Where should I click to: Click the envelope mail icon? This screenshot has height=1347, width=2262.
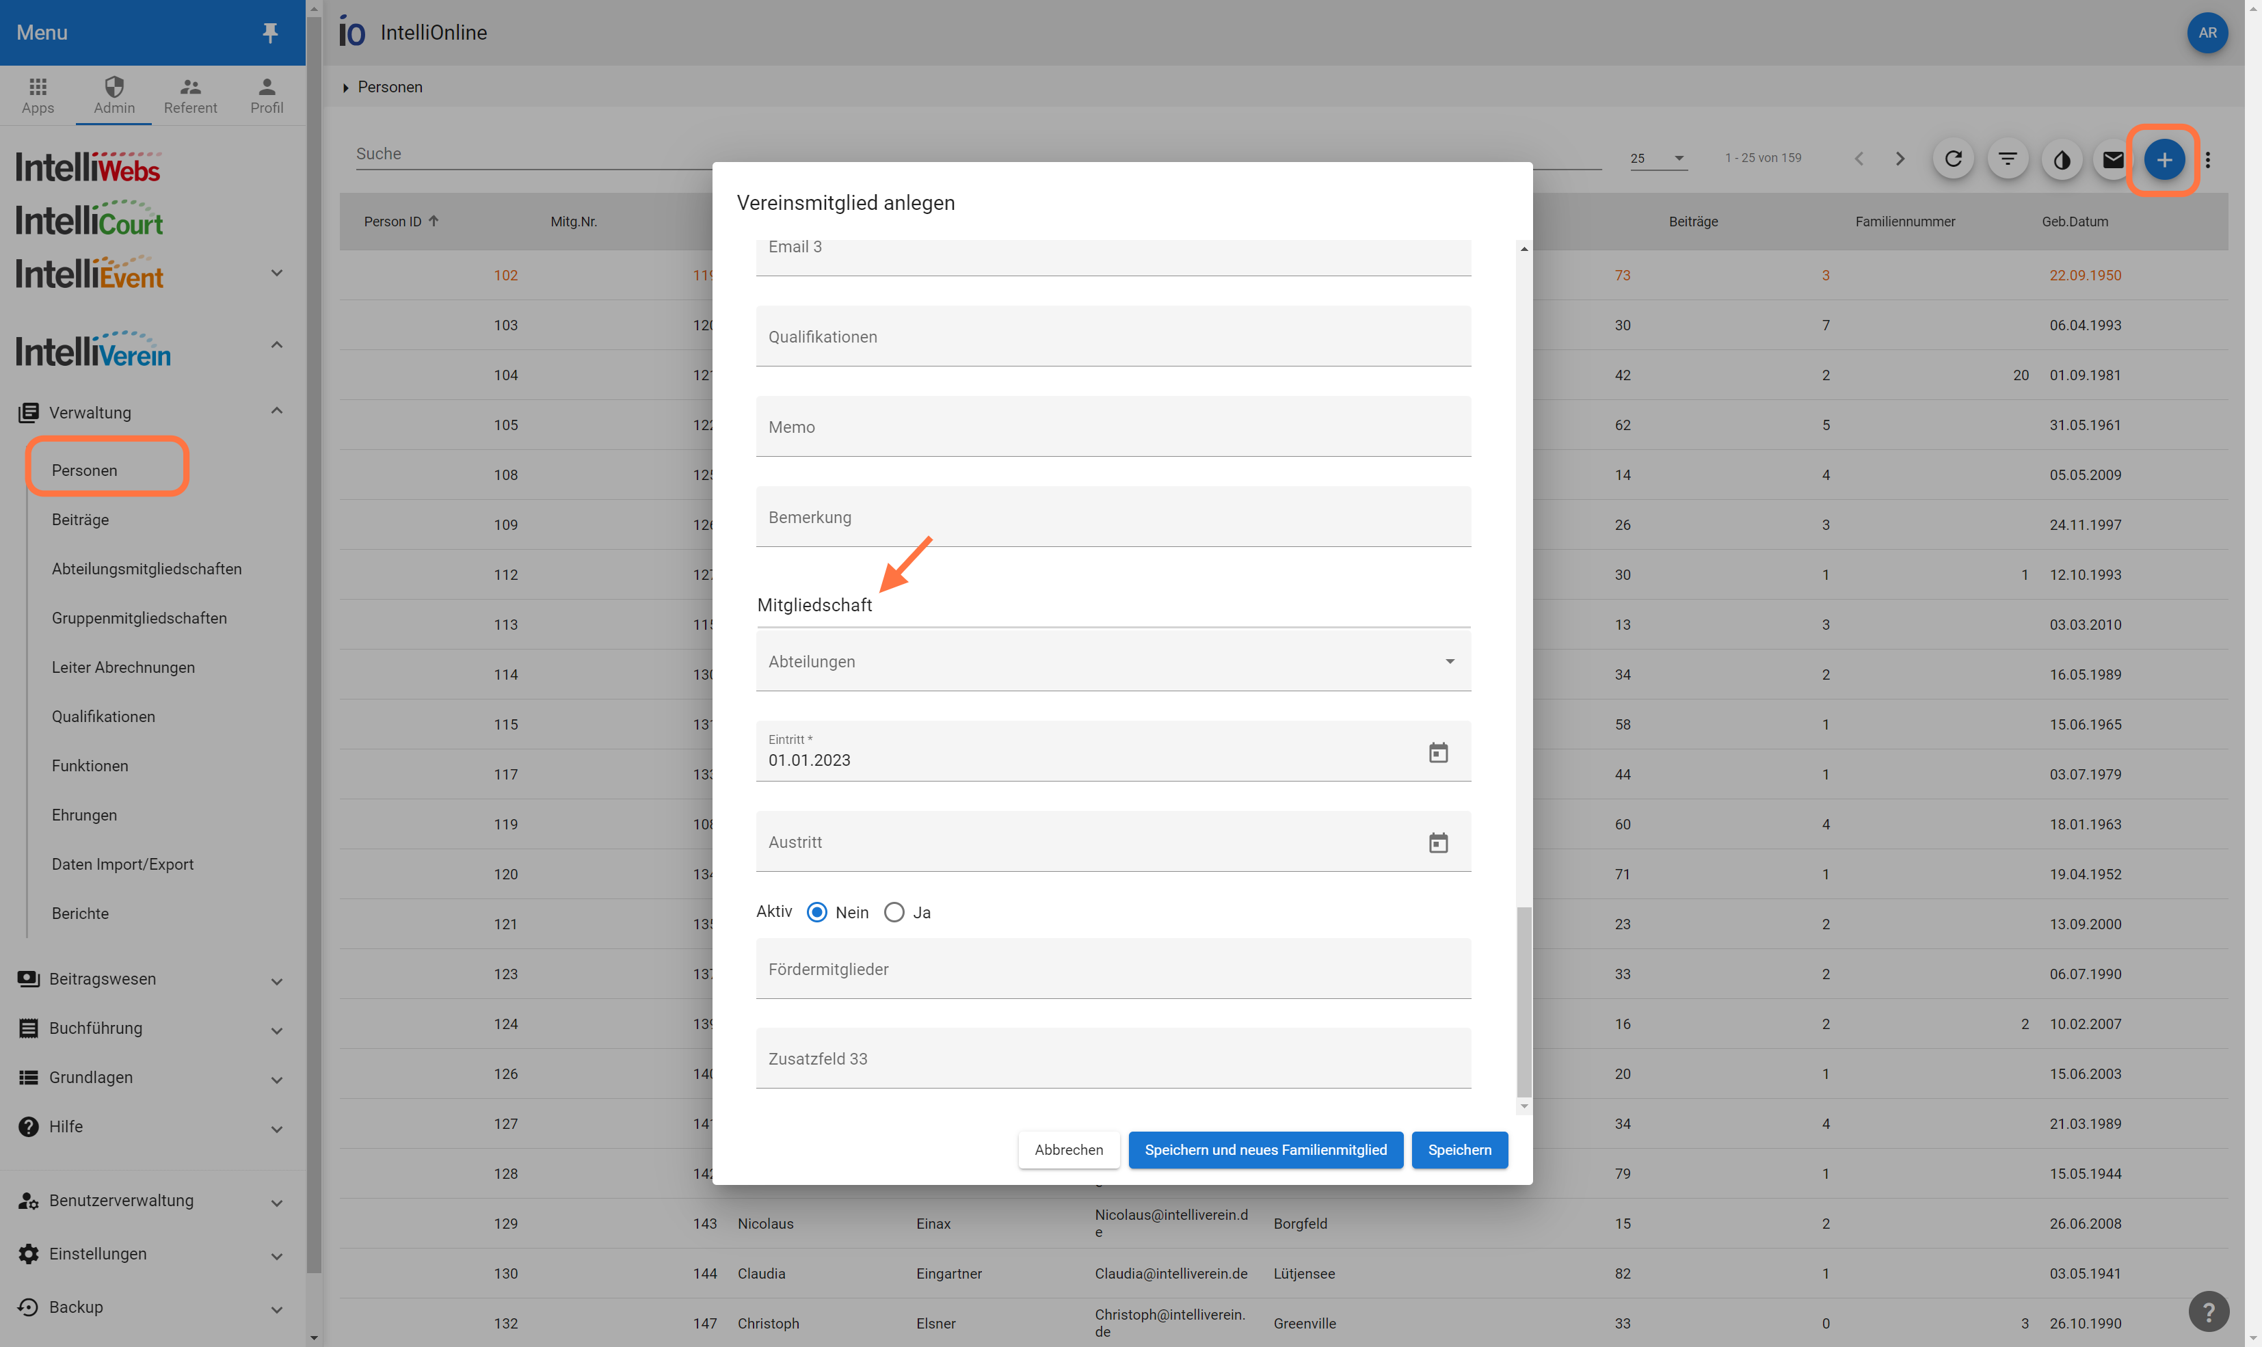(x=2113, y=160)
